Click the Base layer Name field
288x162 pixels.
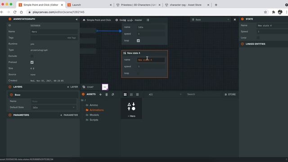[54, 101]
